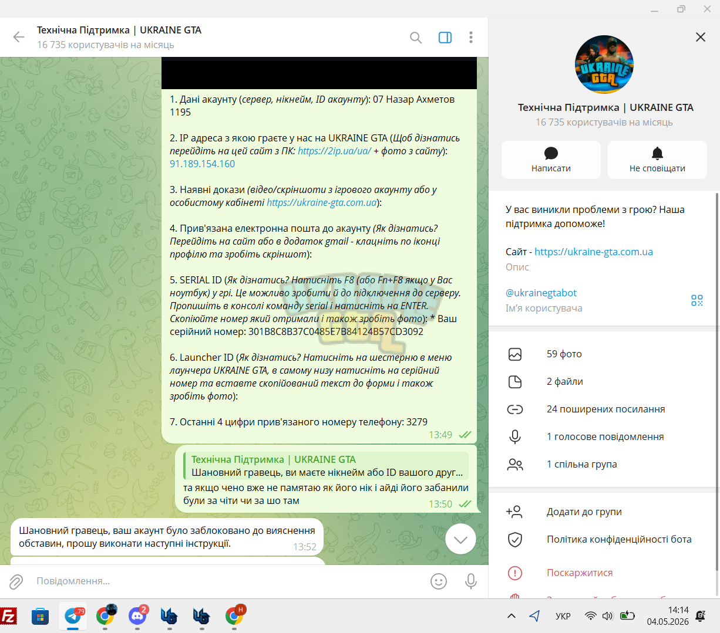720x633 pixels.
Task: Open 1 спільна група section
Action: 602,464
